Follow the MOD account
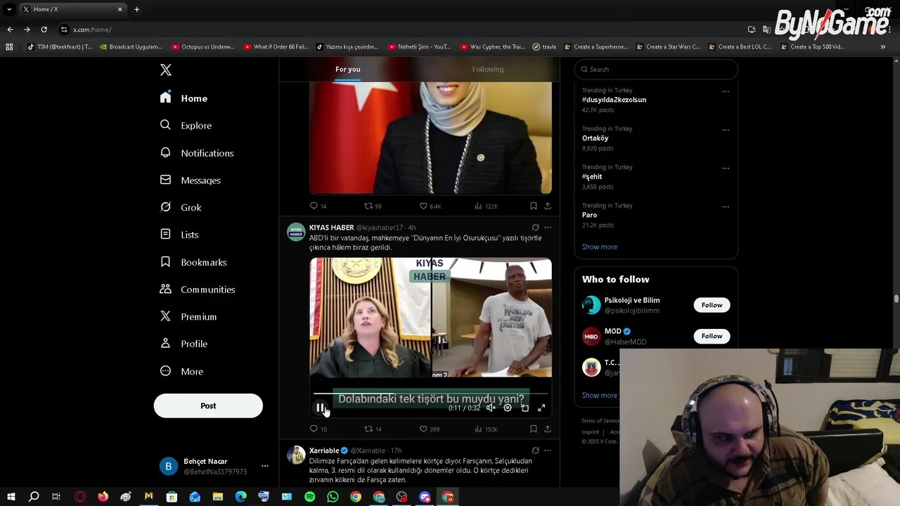This screenshot has height=506, width=900. [x=712, y=336]
